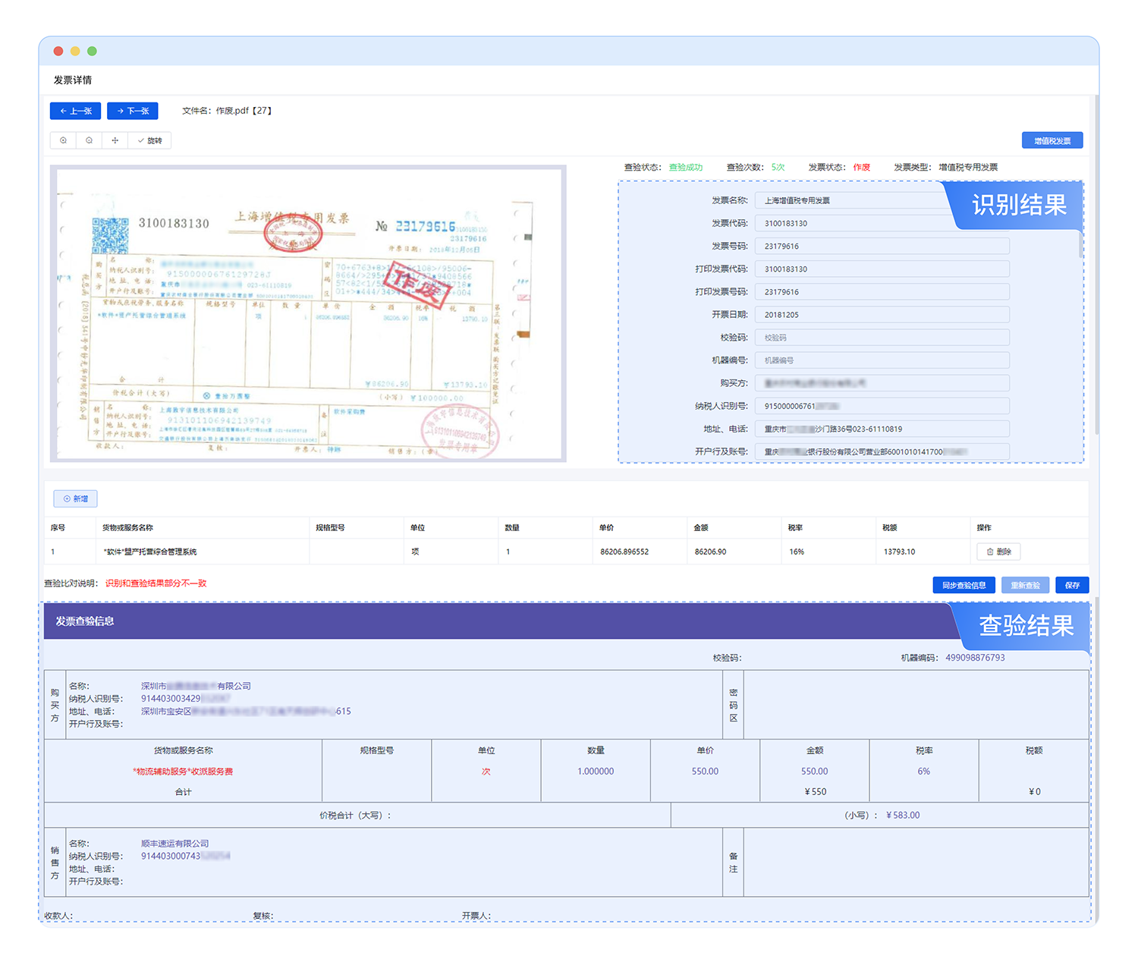Image resolution: width=1138 pixels, height=965 pixels.
Task: Click the red 作废 invoice status
Action: pyautogui.click(x=862, y=167)
